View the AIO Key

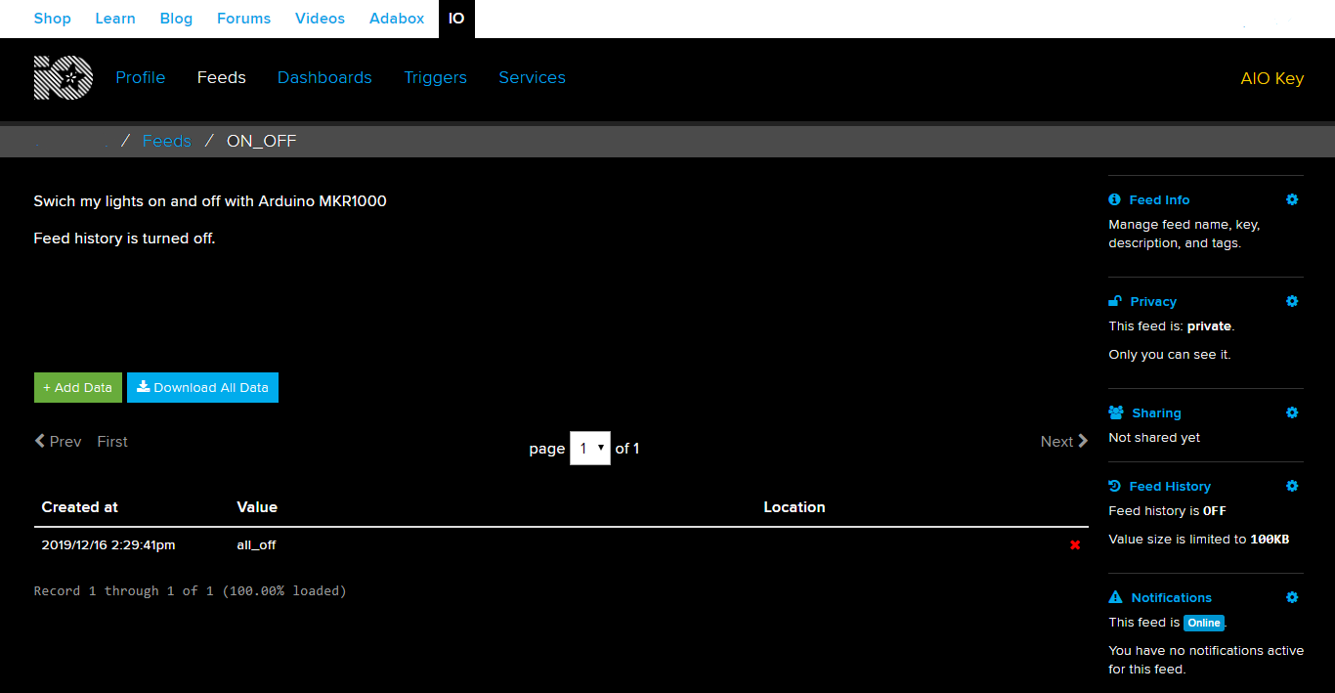[1271, 78]
